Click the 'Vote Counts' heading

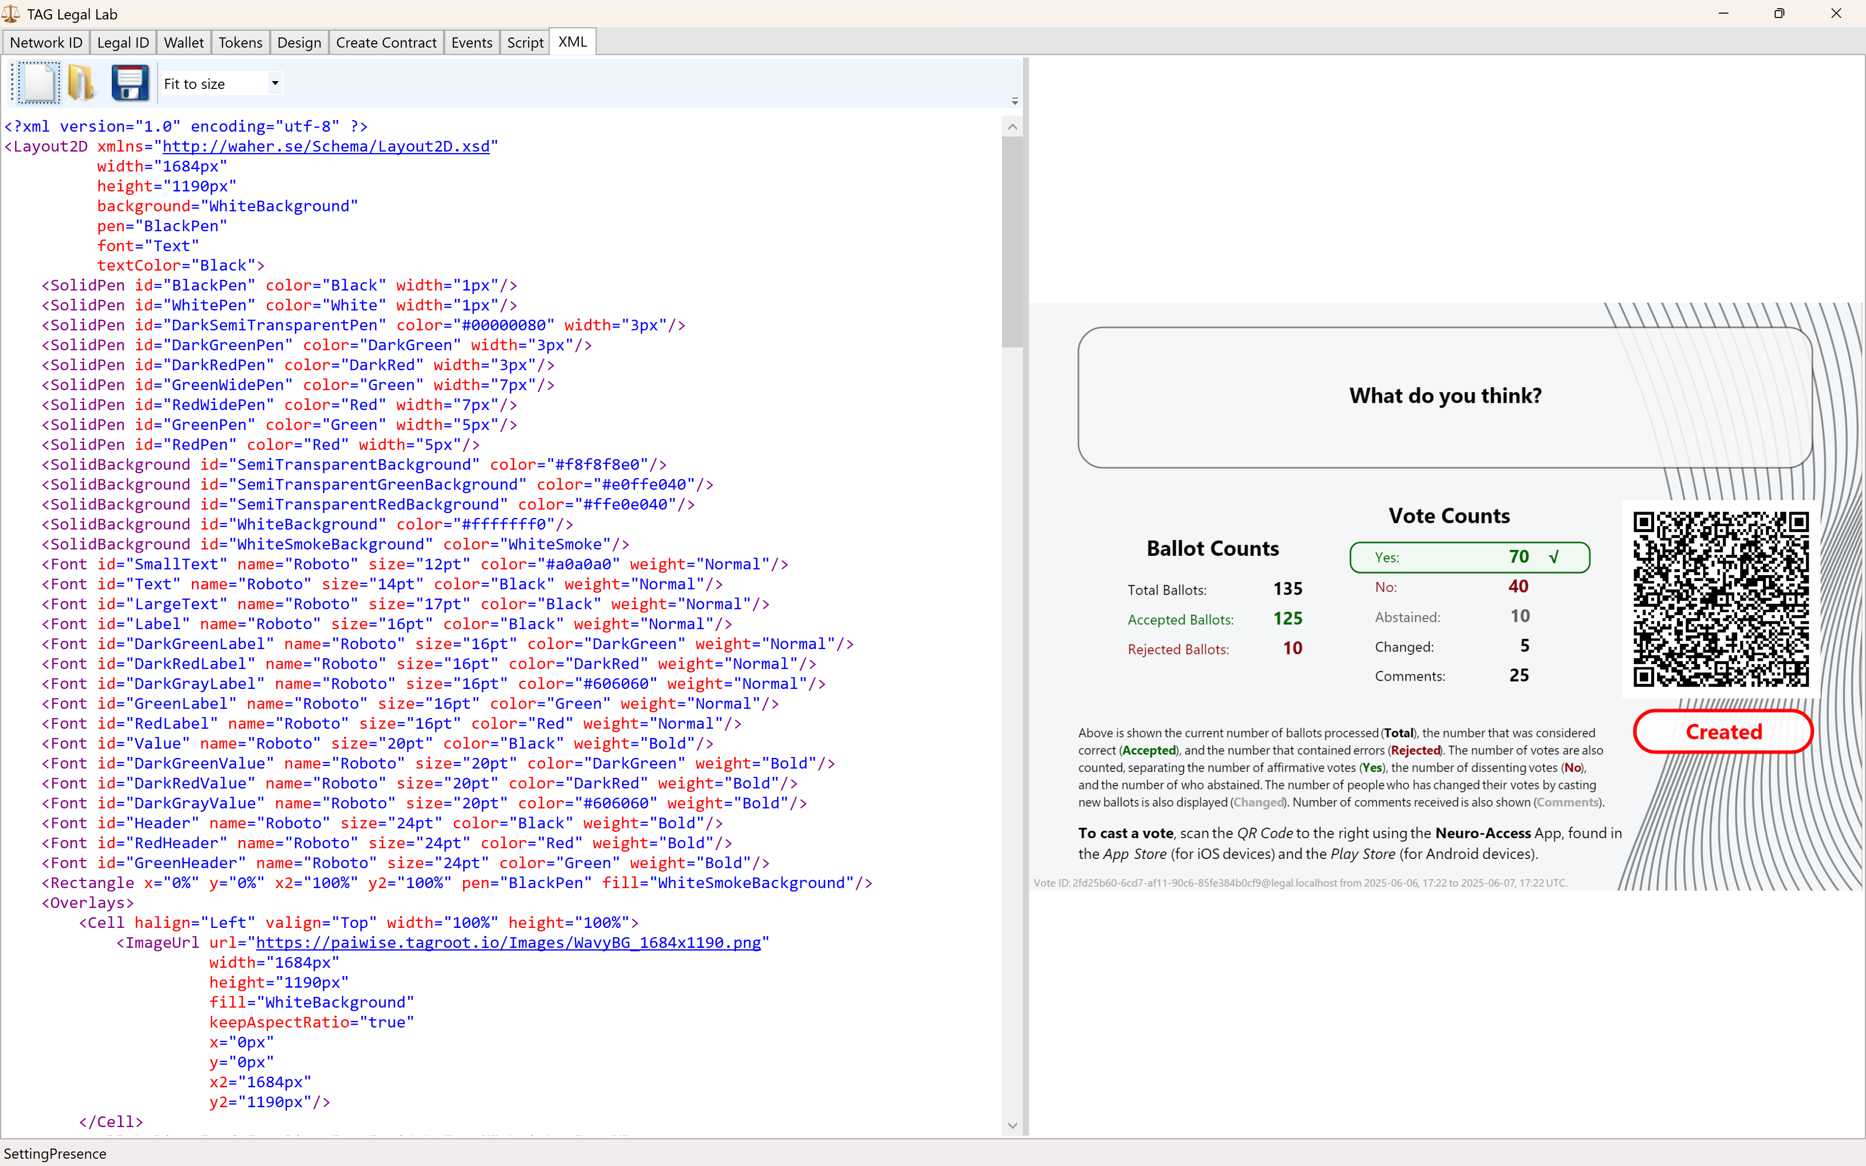[x=1449, y=516]
